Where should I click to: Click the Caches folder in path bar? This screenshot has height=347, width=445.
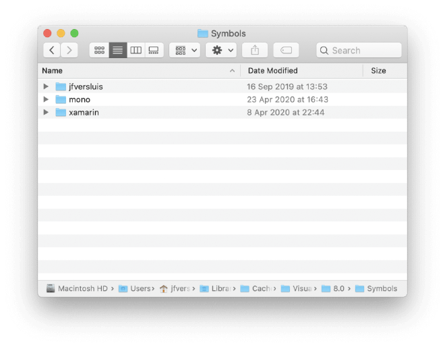256,288
